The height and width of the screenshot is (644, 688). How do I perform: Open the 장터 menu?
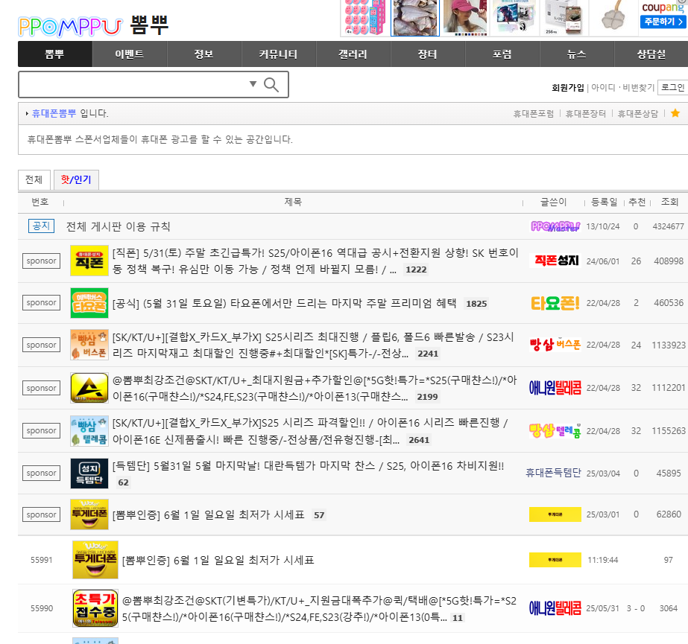[428, 54]
